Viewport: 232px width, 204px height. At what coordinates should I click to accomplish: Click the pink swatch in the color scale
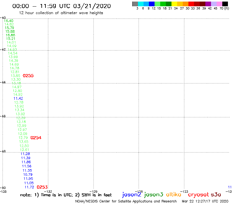click(219, 4)
